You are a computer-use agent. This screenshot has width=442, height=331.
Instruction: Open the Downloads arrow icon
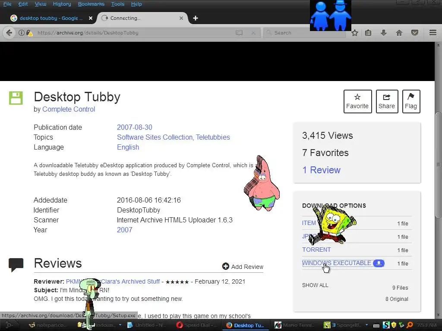[x=384, y=33]
